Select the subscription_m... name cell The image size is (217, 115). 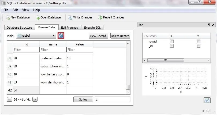click(53, 66)
